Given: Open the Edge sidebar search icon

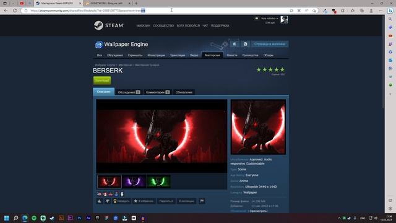Looking at the screenshot, I should coord(390,19).
